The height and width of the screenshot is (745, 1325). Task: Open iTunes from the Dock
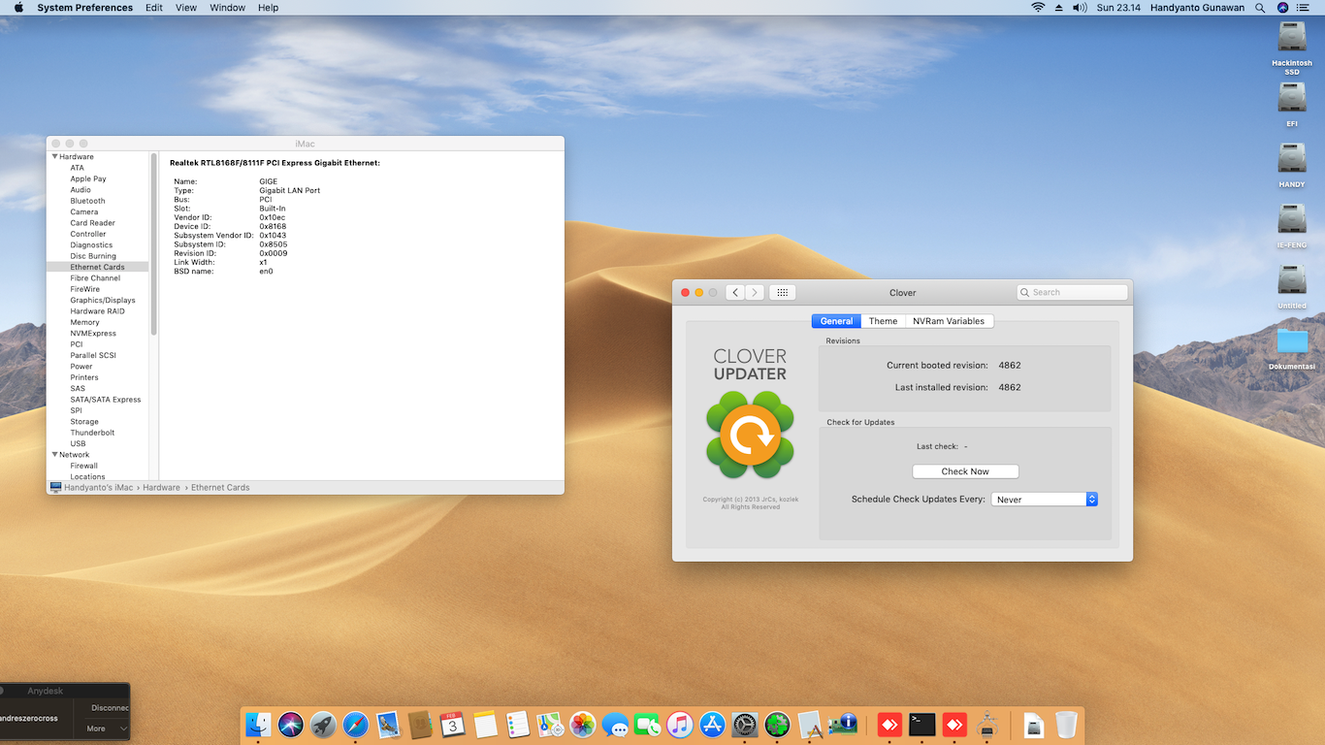click(x=680, y=725)
